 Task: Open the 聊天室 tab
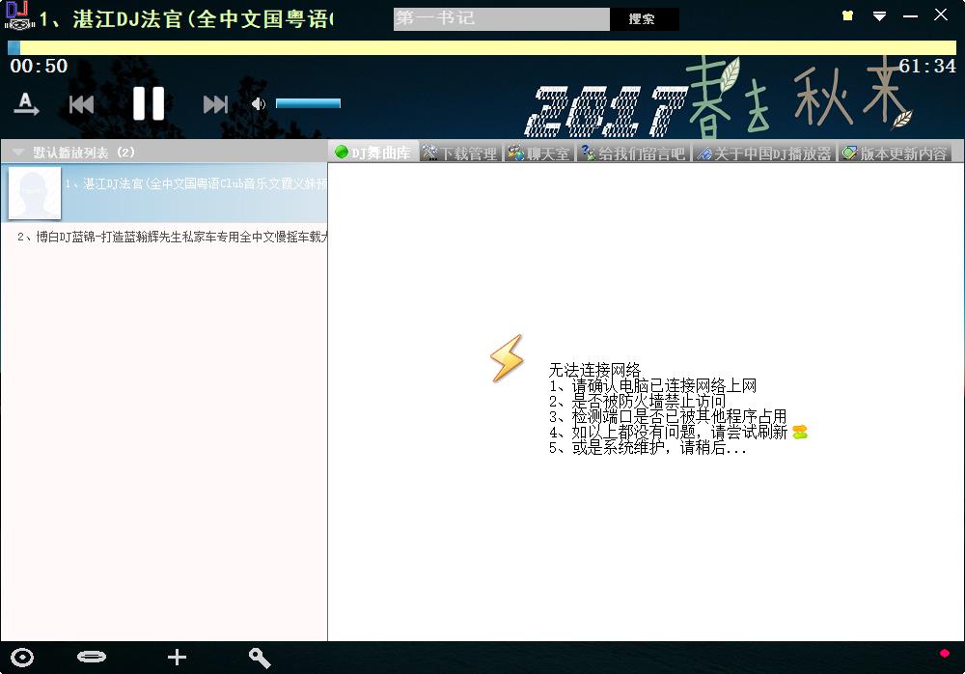click(539, 153)
